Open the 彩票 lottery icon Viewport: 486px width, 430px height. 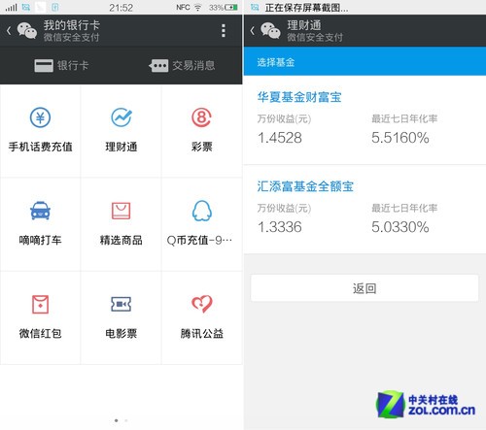point(201,117)
